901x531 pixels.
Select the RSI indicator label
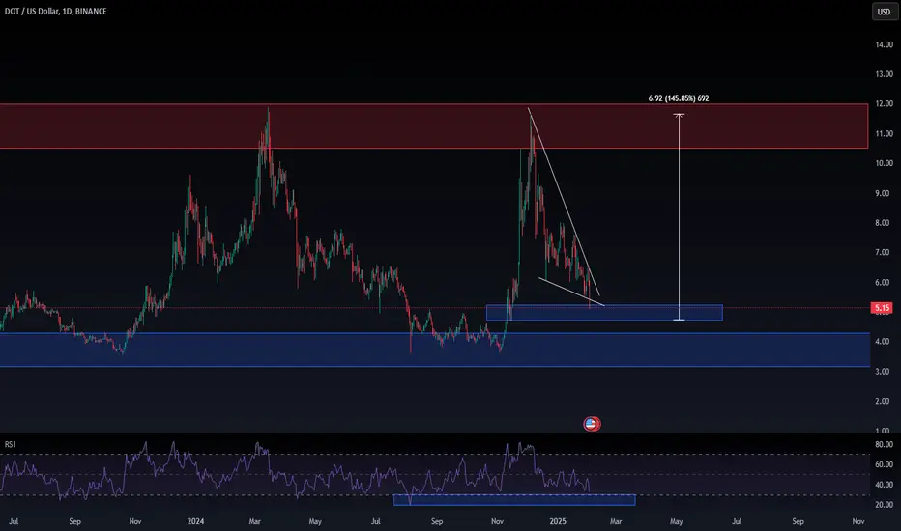10,444
